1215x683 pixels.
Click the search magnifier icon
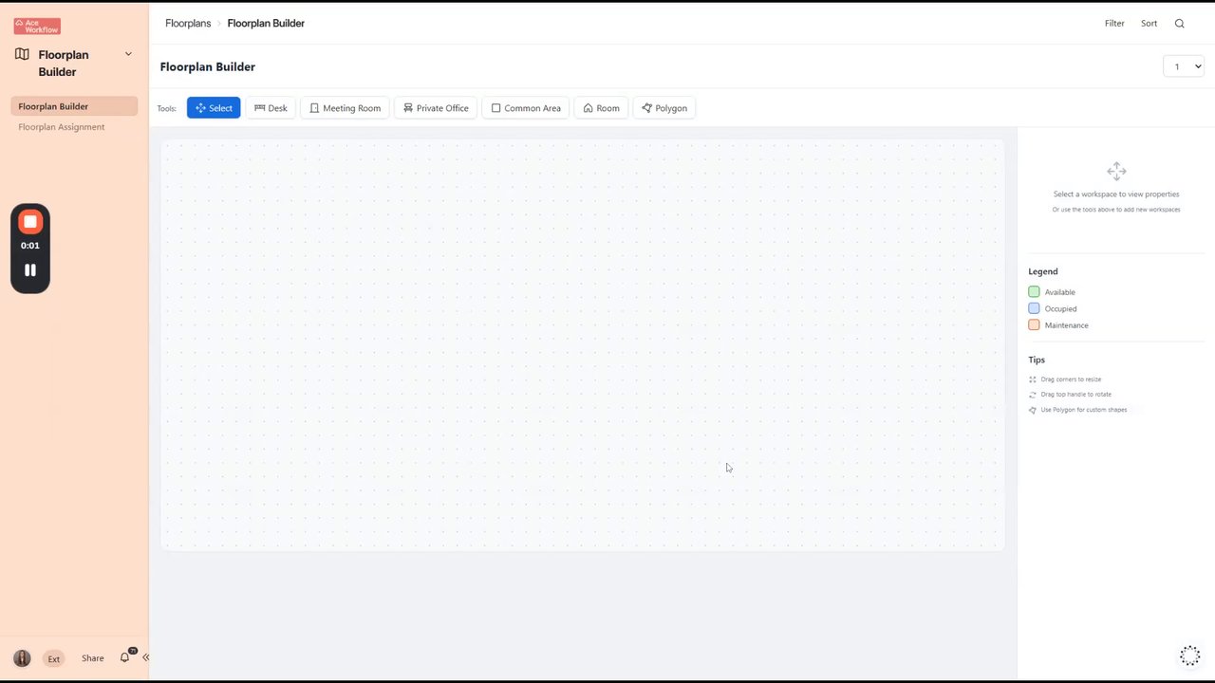coord(1180,24)
